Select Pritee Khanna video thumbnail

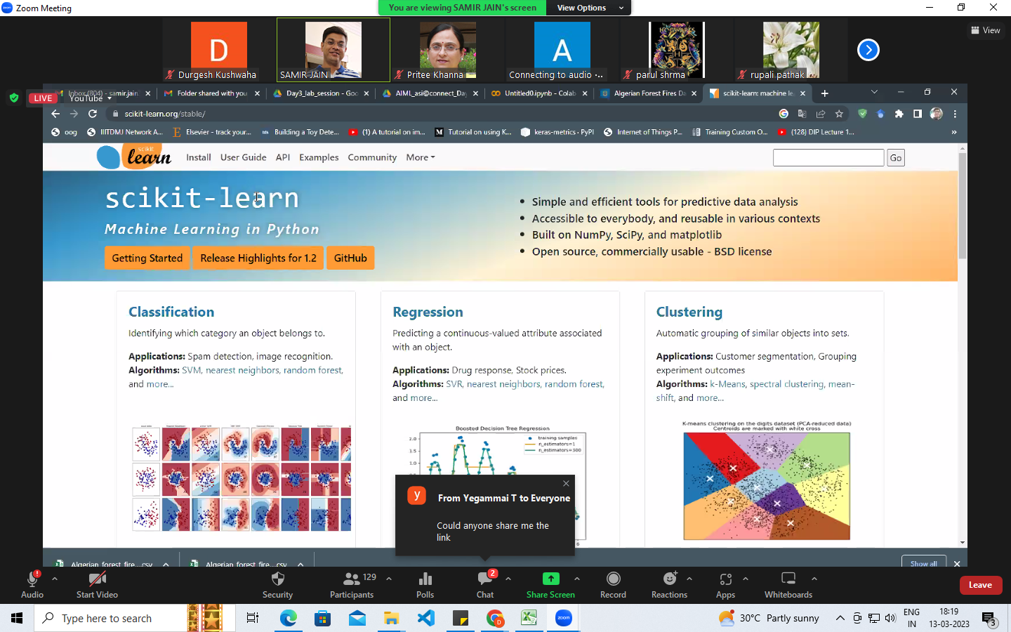point(447,50)
